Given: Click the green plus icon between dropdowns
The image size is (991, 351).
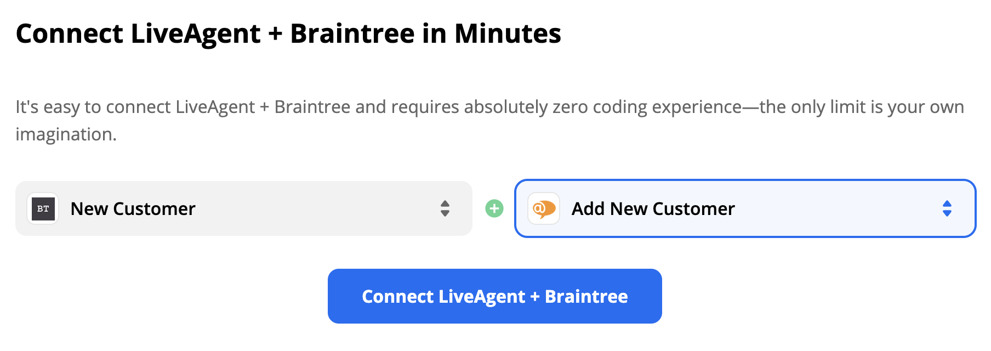Looking at the screenshot, I should point(495,208).
